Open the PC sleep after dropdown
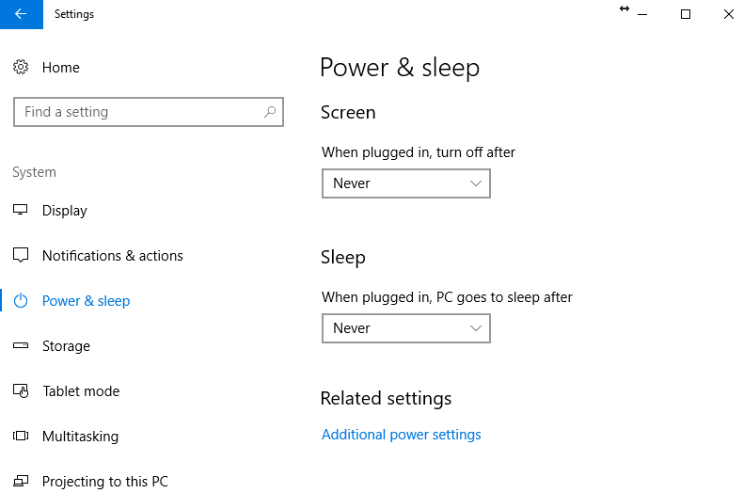 (x=405, y=328)
